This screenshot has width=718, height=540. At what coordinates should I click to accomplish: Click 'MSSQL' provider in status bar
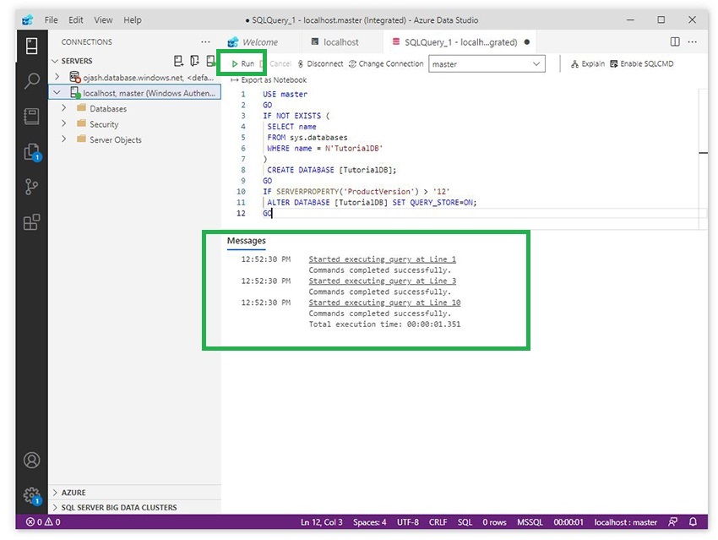pyautogui.click(x=530, y=521)
